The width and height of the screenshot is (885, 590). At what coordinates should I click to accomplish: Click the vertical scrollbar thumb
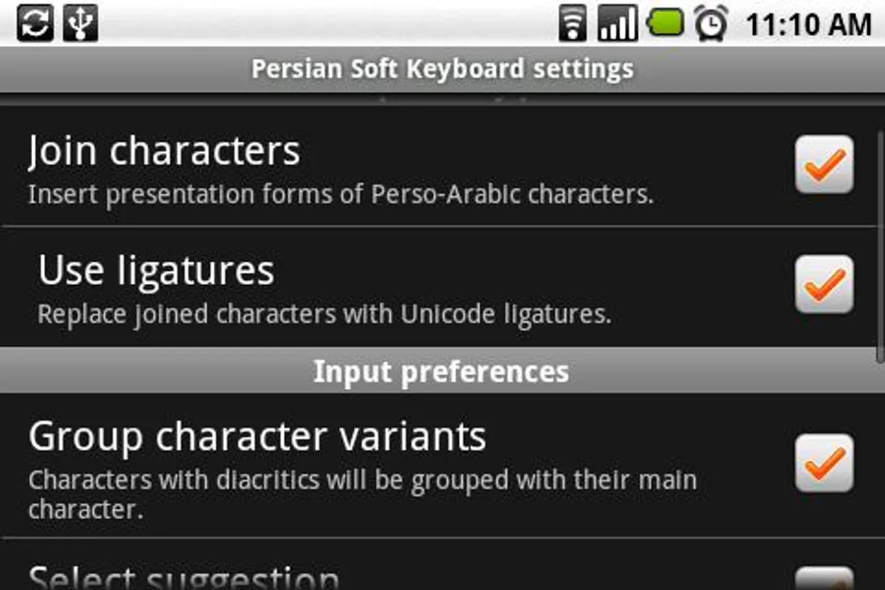pyautogui.click(x=880, y=246)
